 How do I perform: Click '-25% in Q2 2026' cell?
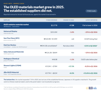point(91,32)
